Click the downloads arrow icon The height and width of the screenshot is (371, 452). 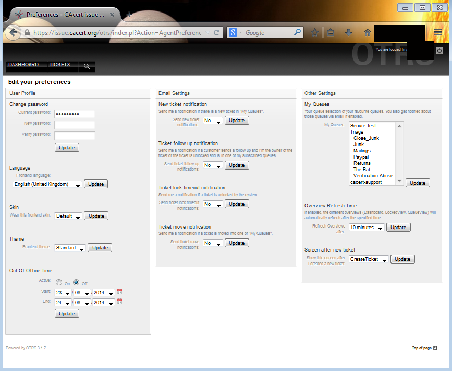click(349, 32)
